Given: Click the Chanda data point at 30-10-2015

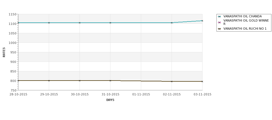Looking at the screenshot, I should [x=80, y=23].
